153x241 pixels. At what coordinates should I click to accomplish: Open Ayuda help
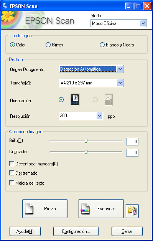point(25,231)
